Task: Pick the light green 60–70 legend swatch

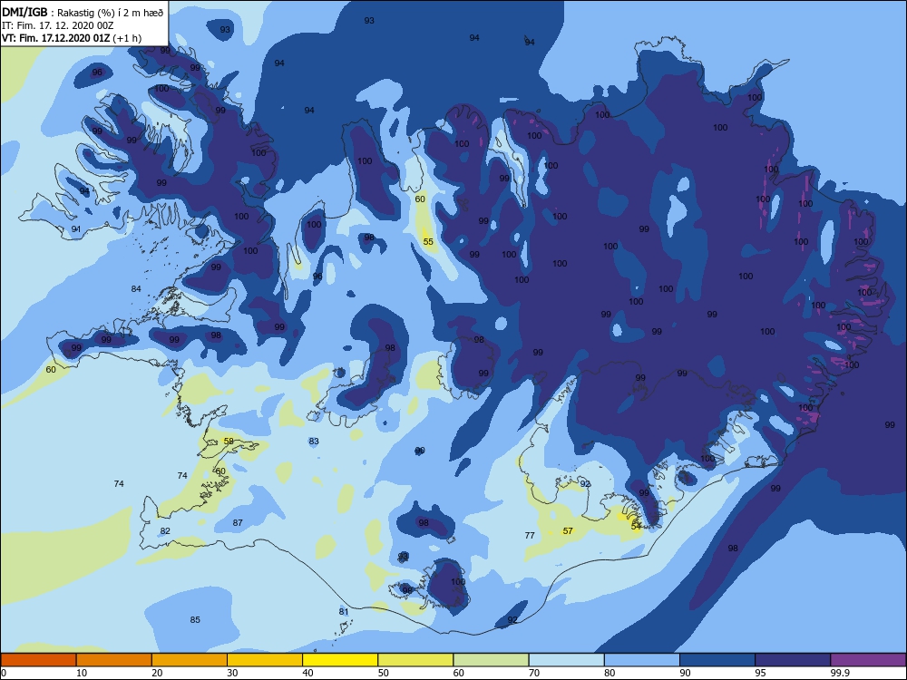Action: [491, 660]
